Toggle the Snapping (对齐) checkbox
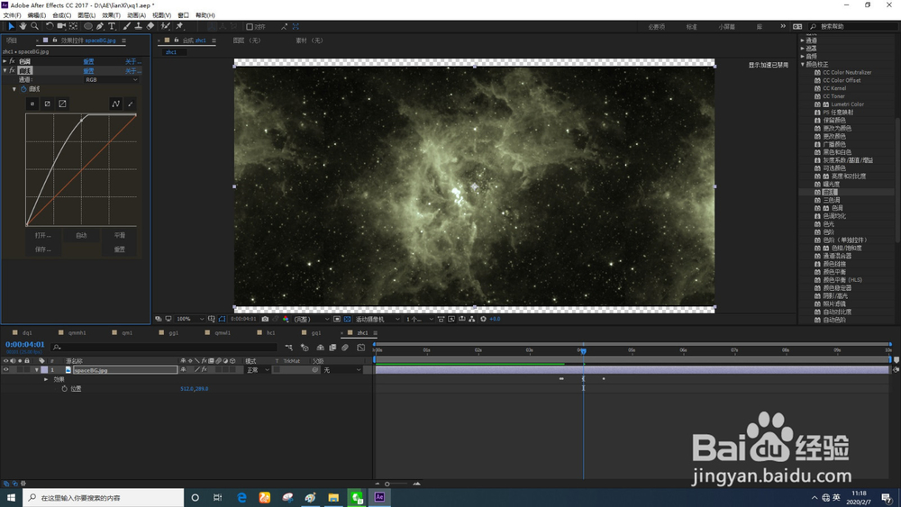901x507 pixels. pyautogui.click(x=250, y=27)
